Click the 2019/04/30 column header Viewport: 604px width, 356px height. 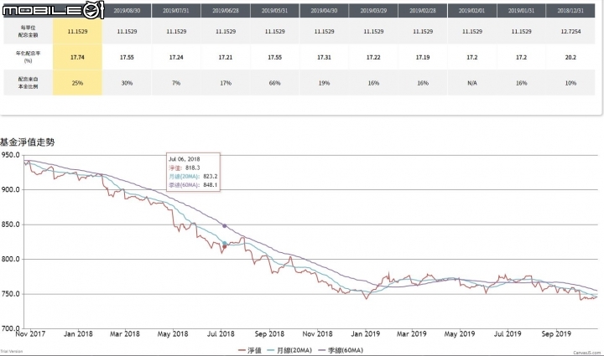tap(324, 10)
